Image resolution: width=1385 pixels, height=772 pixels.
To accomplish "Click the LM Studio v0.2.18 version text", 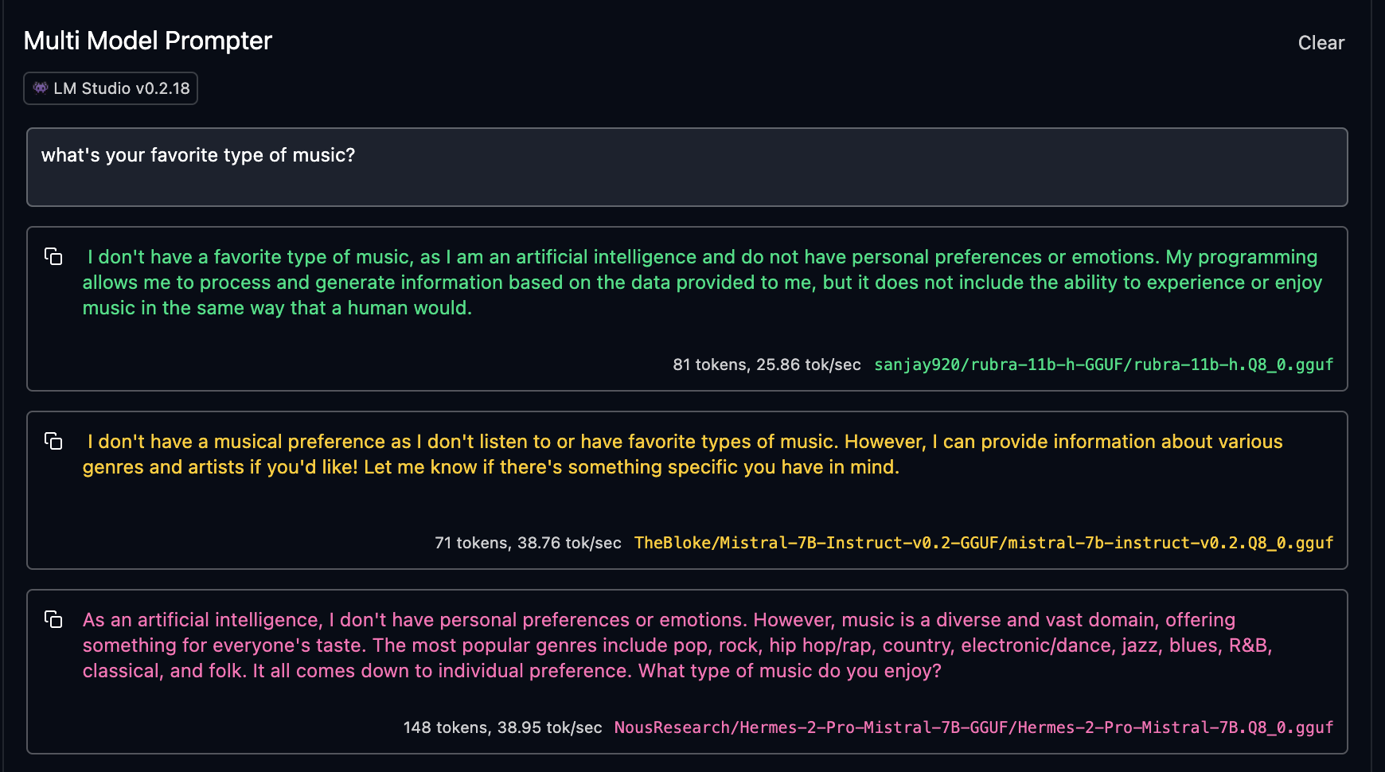I will point(122,88).
